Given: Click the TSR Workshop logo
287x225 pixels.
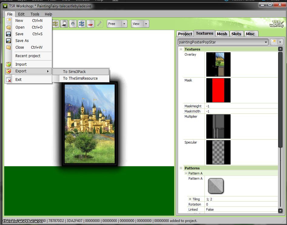Looking at the screenshot, I should 276,24.
